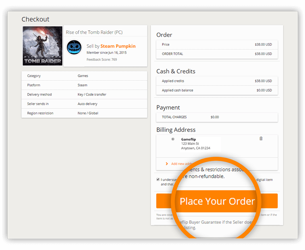305x250 pixels.
Task: Click the Steam Pumpkin seller avatar icon
Action: pyautogui.click(x=74, y=47)
